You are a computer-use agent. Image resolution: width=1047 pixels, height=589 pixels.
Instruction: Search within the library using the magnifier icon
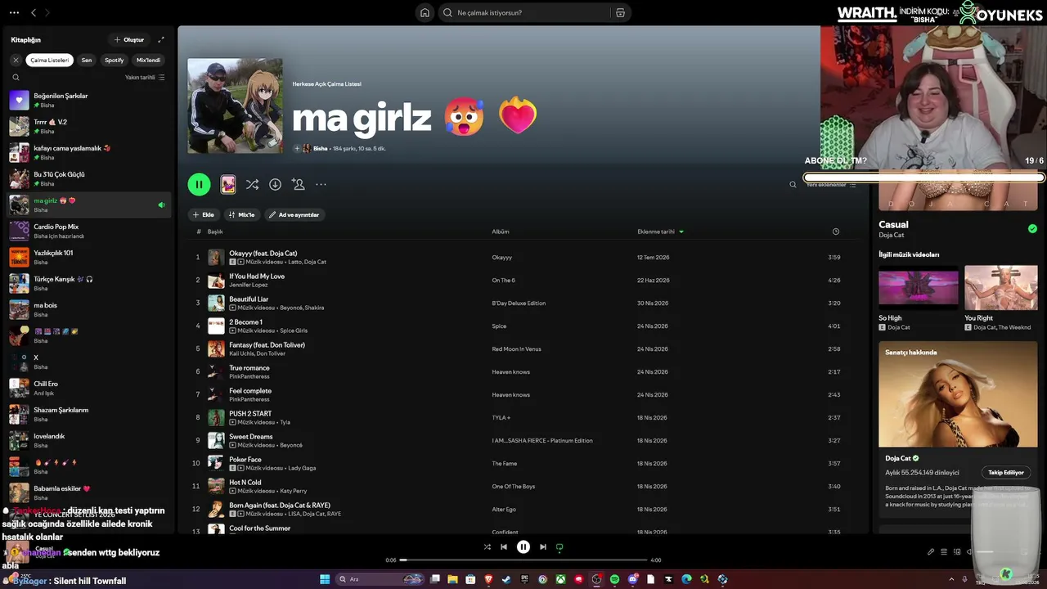[x=16, y=78]
